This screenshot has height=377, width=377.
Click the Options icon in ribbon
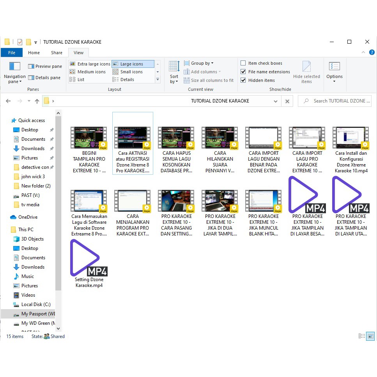click(334, 67)
